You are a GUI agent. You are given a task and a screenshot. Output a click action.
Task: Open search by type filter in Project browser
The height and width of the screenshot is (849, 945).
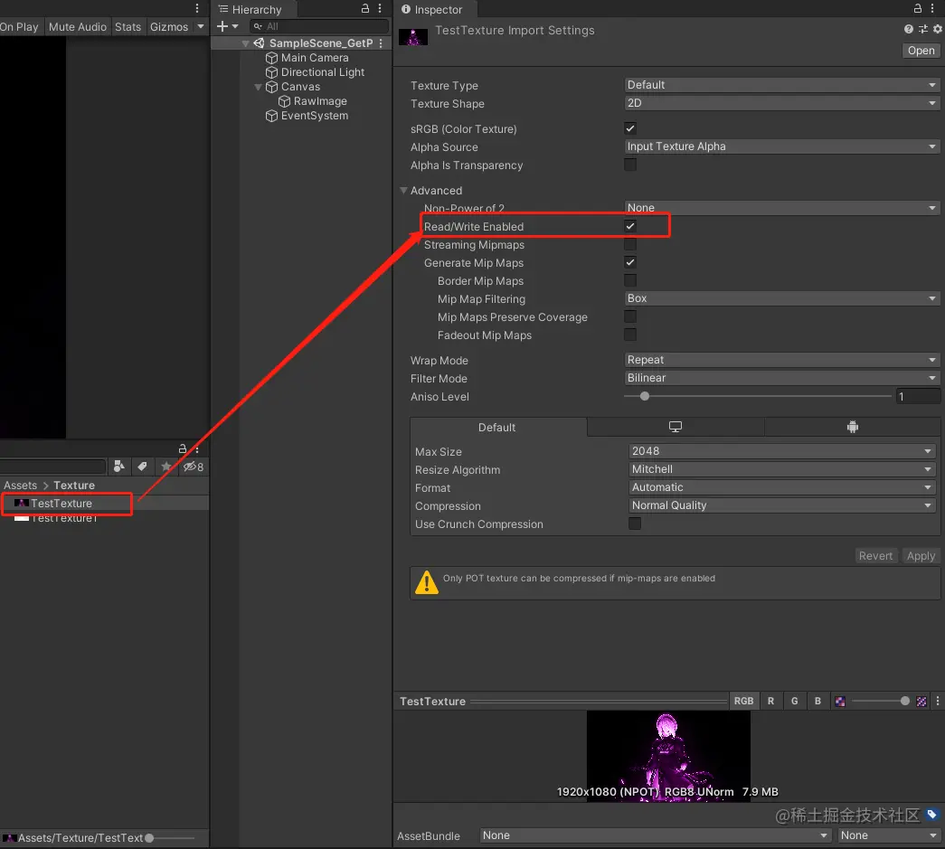(x=118, y=467)
